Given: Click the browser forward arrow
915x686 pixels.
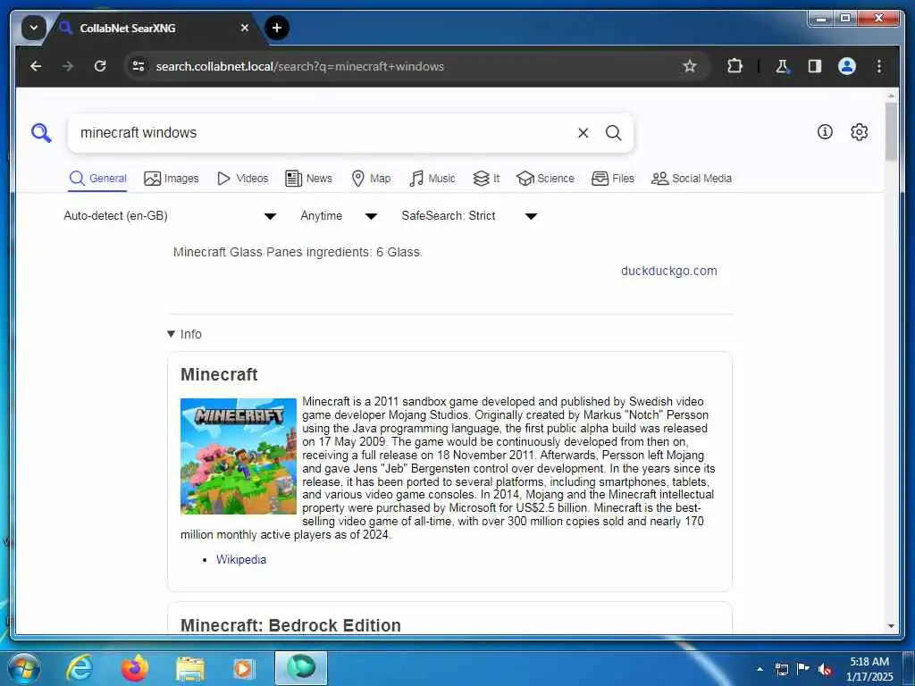Looking at the screenshot, I should point(68,66).
